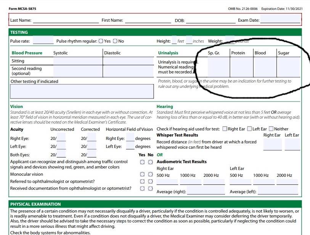Click the Last Name field

(x=66, y=20)
